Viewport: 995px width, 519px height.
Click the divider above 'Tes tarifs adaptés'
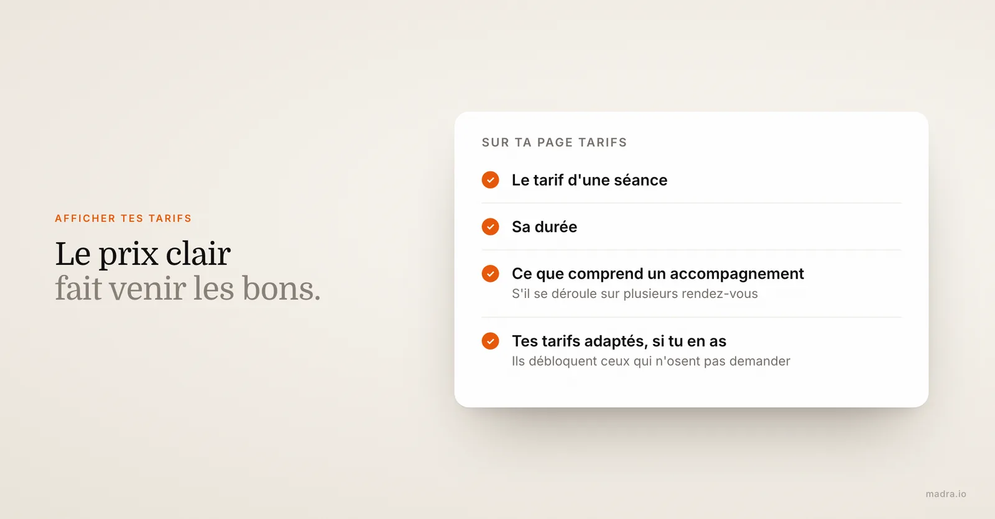click(691, 317)
